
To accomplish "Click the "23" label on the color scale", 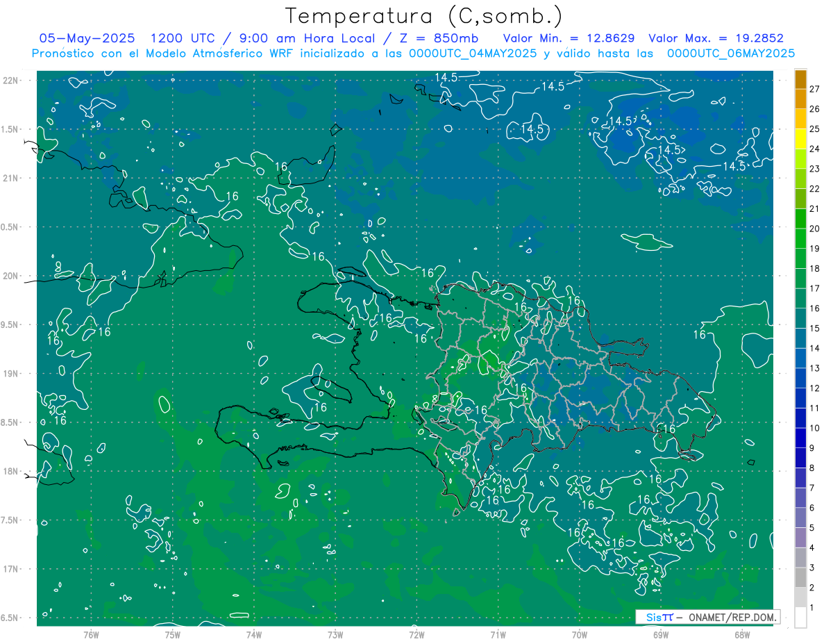I will pyautogui.click(x=814, y=169).
